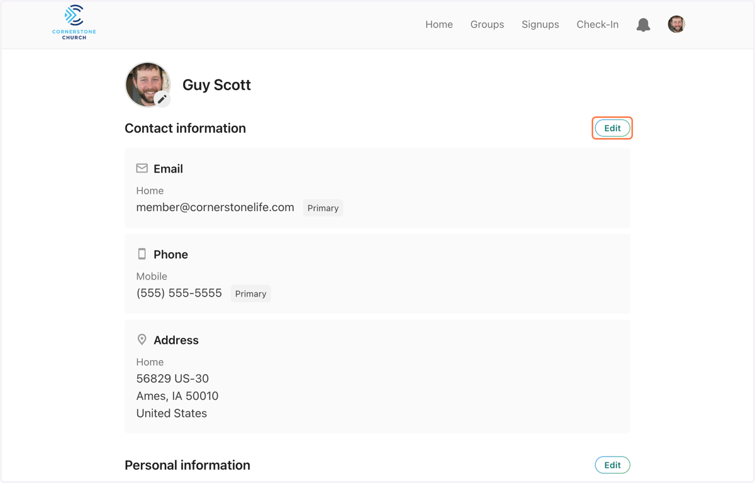The width and height of the screenshot is (755, 483).
Task: Open the Signups nav item
Action: [x=540, y=25]
